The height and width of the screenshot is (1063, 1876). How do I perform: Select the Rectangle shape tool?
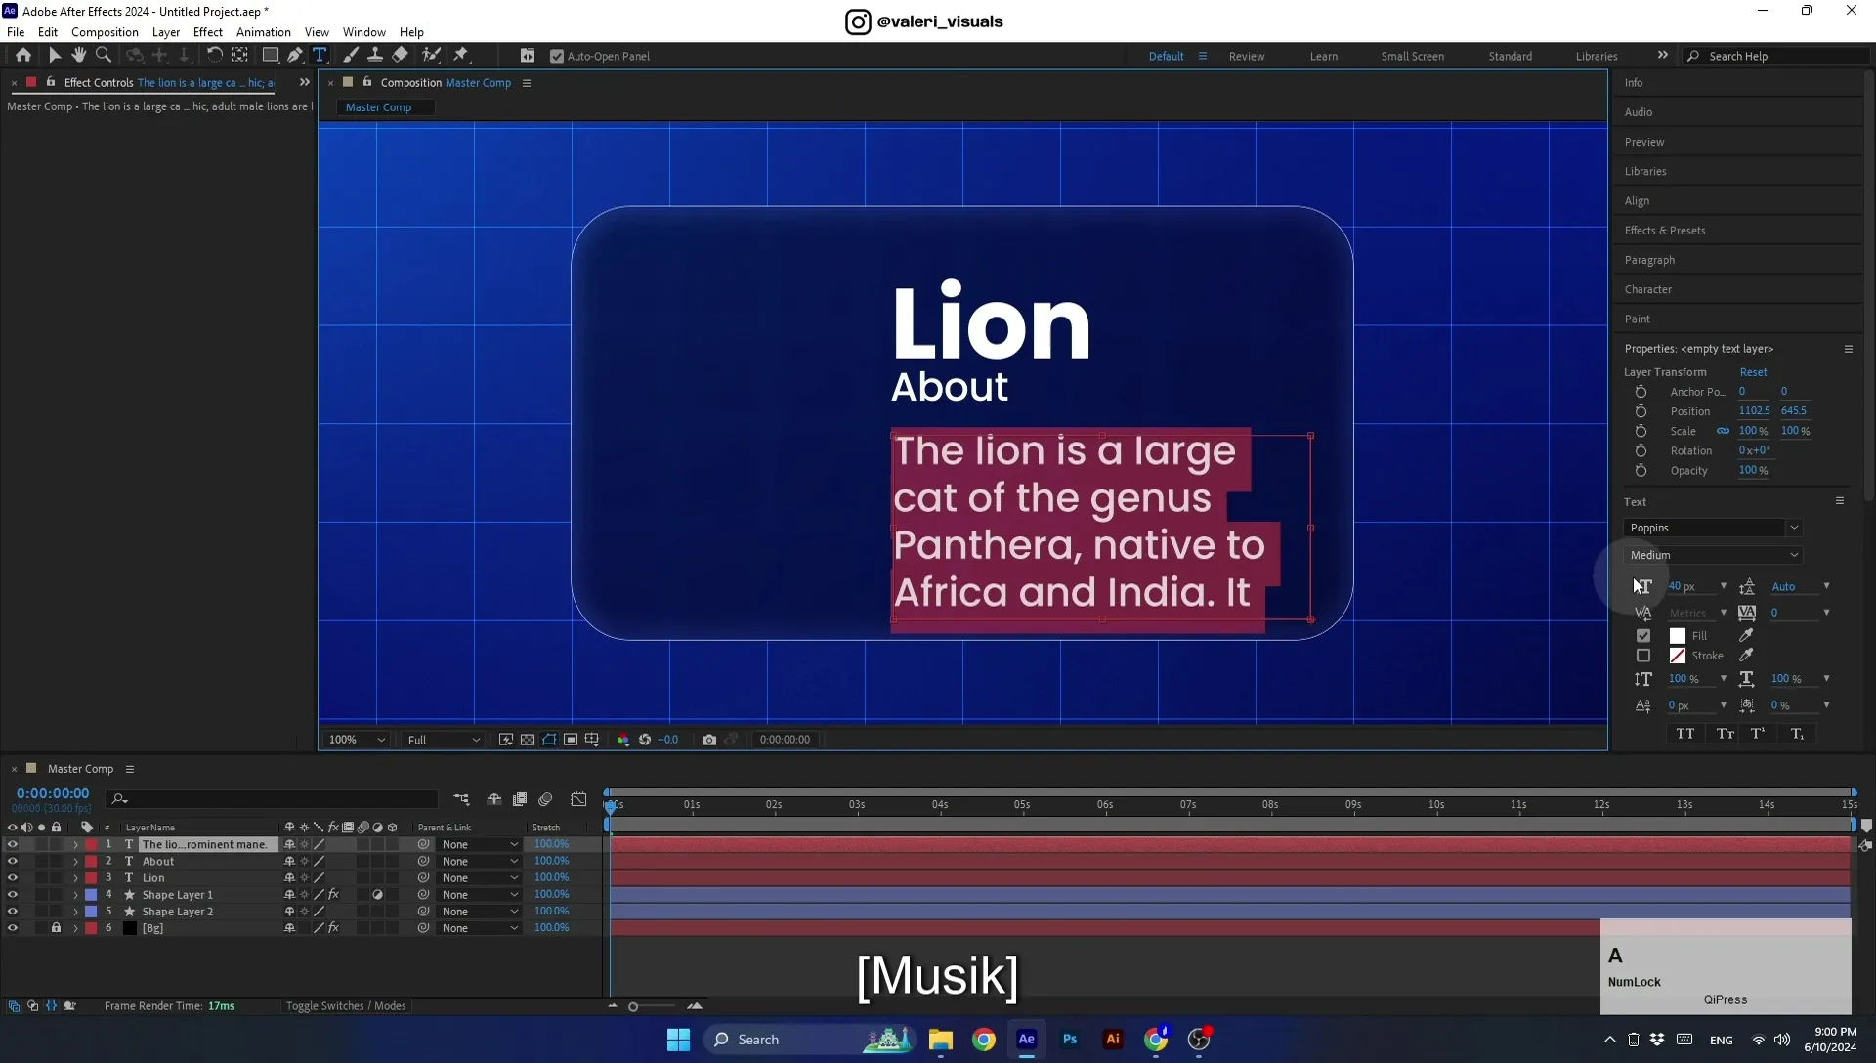271,56
